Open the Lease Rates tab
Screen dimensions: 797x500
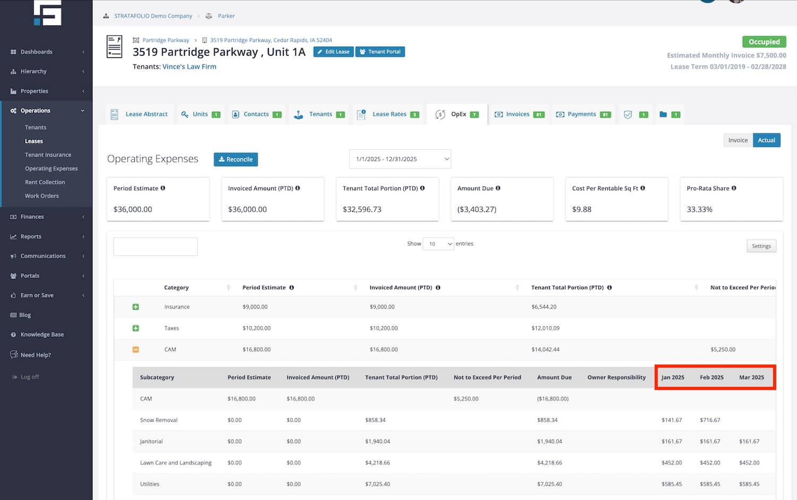(389, 114)
